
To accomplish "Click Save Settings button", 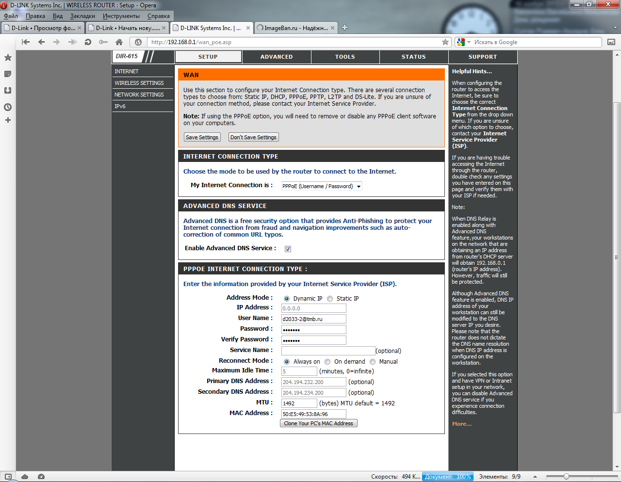I will (202, 137).
